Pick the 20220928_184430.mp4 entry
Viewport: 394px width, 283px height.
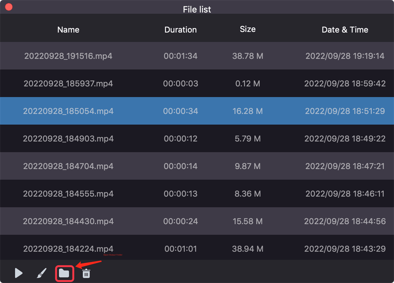point(68,221)
